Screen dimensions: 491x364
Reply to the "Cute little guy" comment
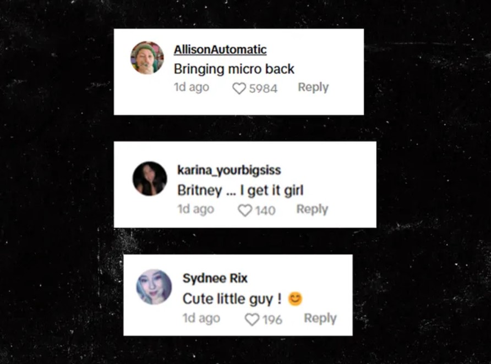(320, 318)
